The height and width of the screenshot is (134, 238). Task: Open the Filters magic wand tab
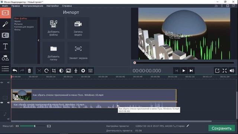5,24
